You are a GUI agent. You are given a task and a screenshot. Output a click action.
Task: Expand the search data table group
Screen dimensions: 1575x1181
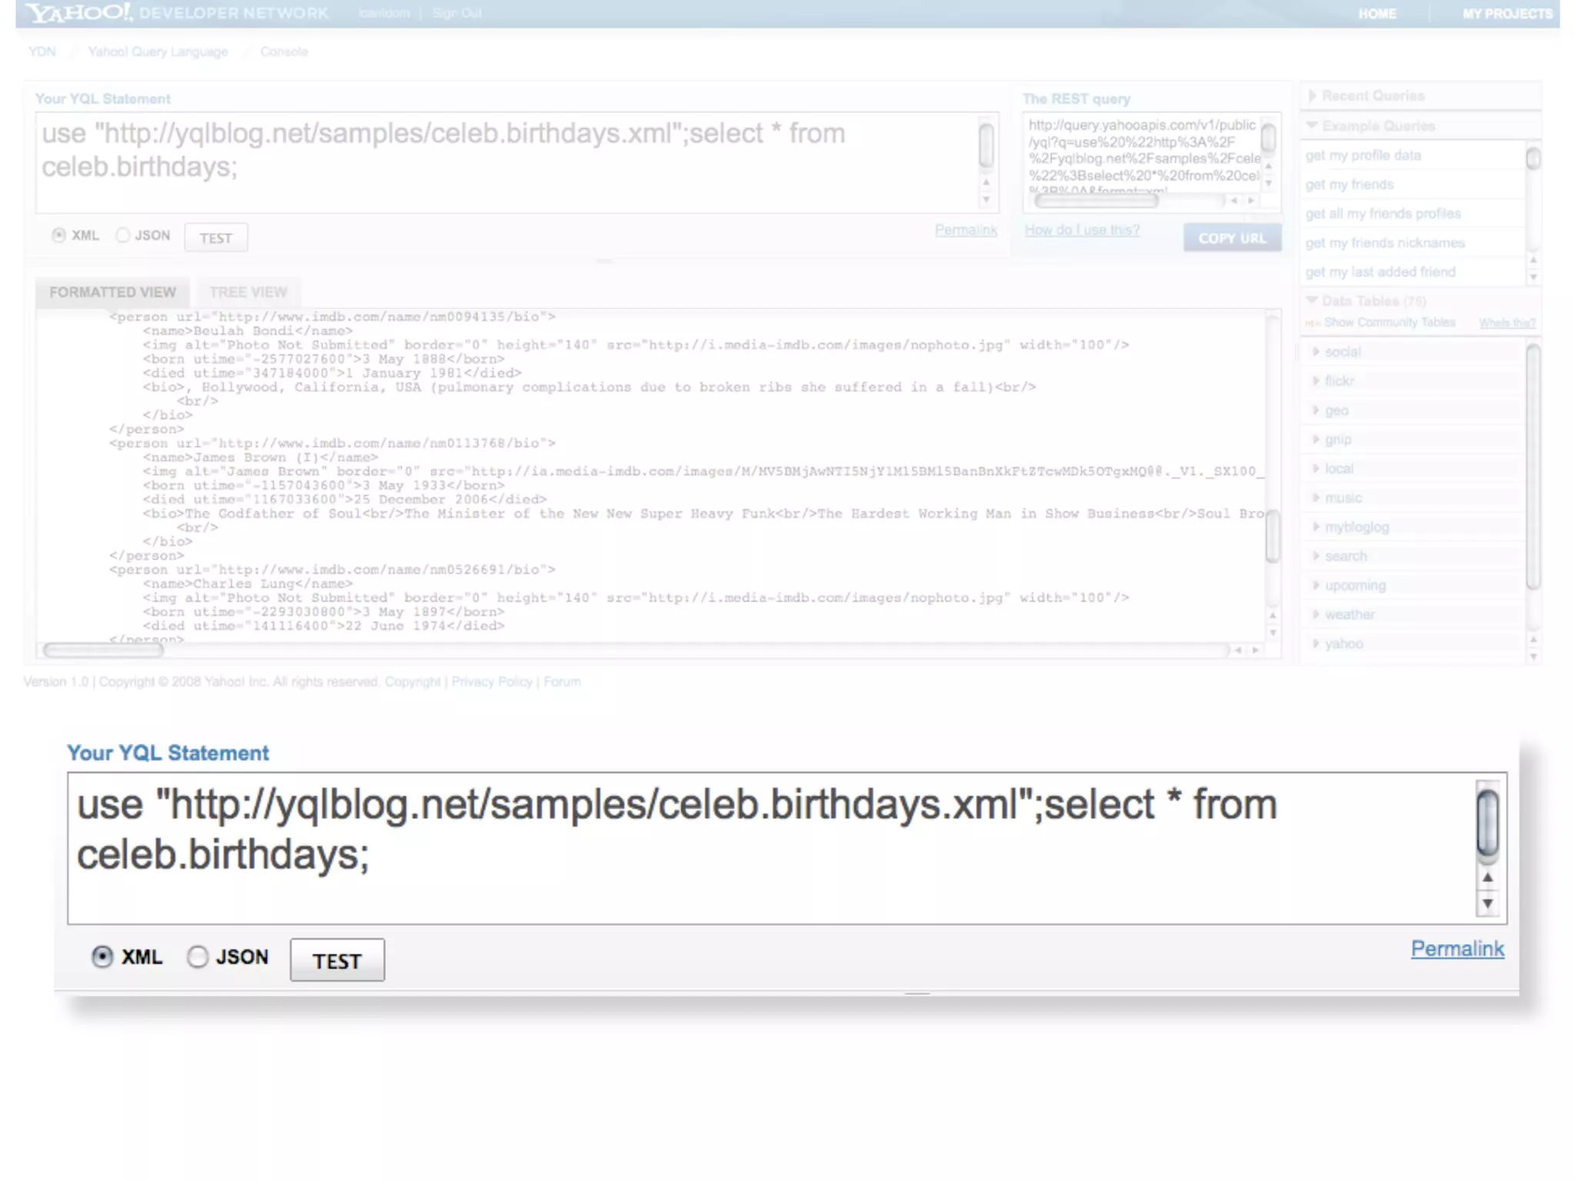(1340, 556)
